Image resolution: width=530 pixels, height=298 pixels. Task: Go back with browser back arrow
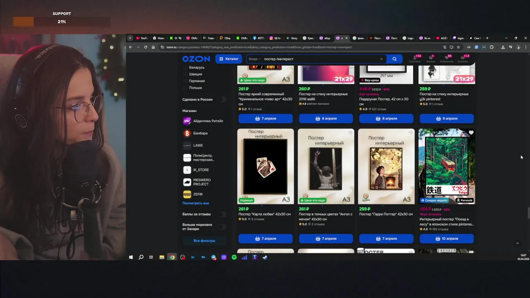(130, 47)
